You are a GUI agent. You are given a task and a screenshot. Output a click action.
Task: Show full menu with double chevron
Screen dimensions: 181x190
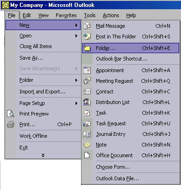(x=43, y=155)
